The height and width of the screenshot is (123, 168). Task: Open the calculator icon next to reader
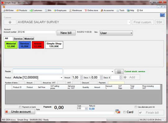119,72
